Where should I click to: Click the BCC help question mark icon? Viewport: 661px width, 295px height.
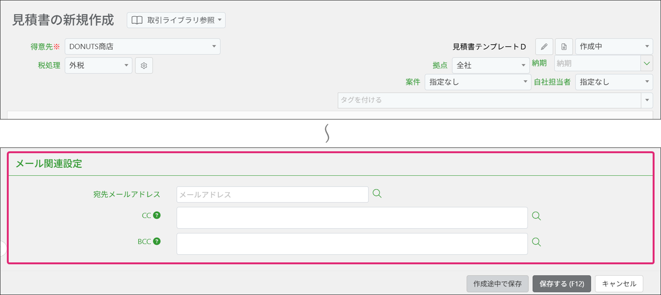pyautogui.click(x=157, y=241)
